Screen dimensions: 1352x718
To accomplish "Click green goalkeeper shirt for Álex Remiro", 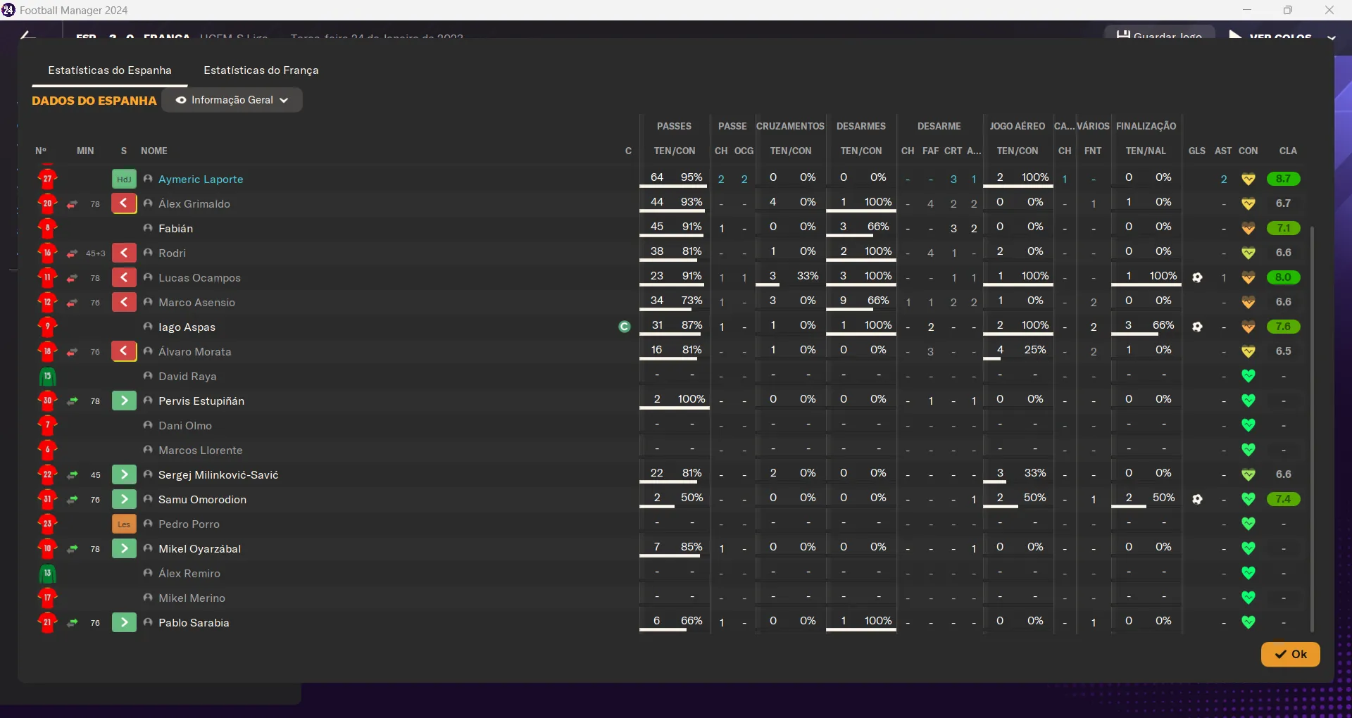I will tap(47, 574).
